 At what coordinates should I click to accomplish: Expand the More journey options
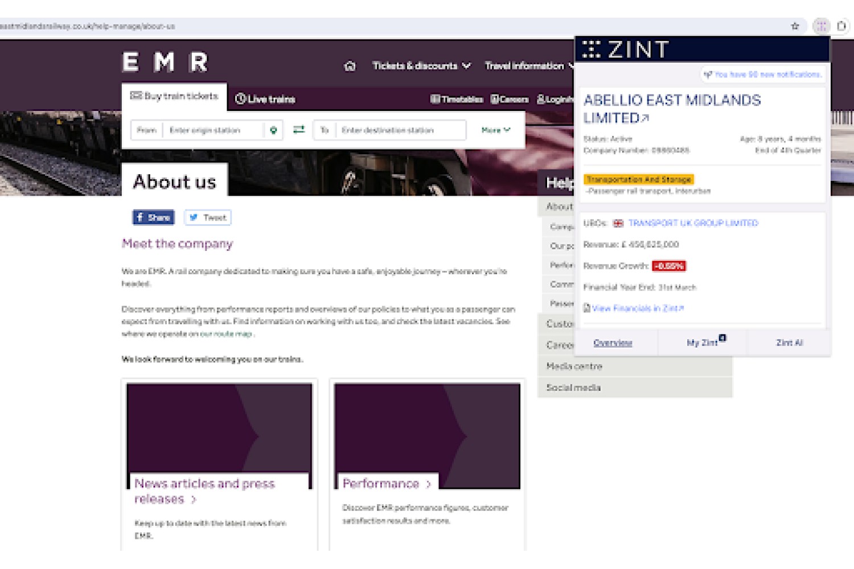pos(496,130)
